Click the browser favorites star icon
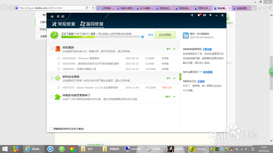Image resolution: width=273 pixels, height=153 pixels. pyautogui.click(x=265, y=8)
